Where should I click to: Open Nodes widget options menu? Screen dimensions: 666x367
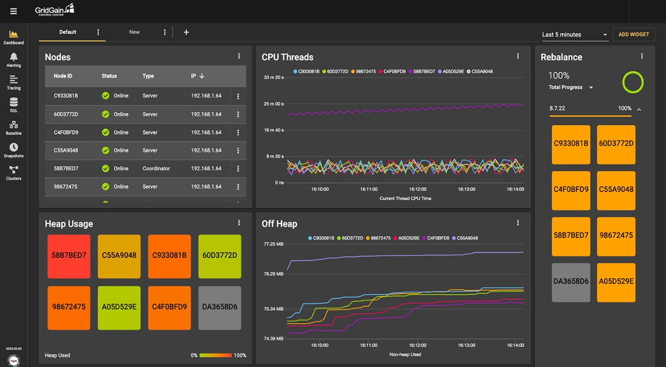pos(239,56)
